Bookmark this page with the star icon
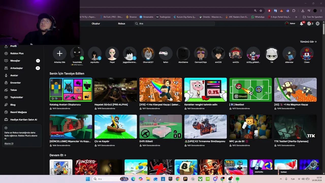325x183 pixels. pyautogui.click(x=261, y=11)
